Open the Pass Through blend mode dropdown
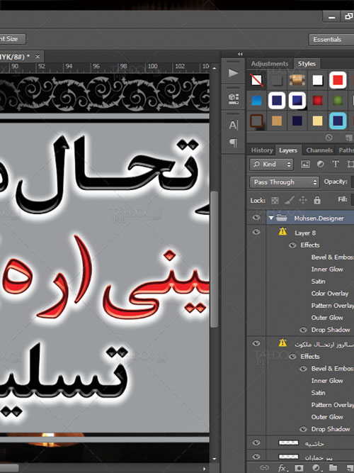Viewport: 354px width, 473px height. point(284,182)
